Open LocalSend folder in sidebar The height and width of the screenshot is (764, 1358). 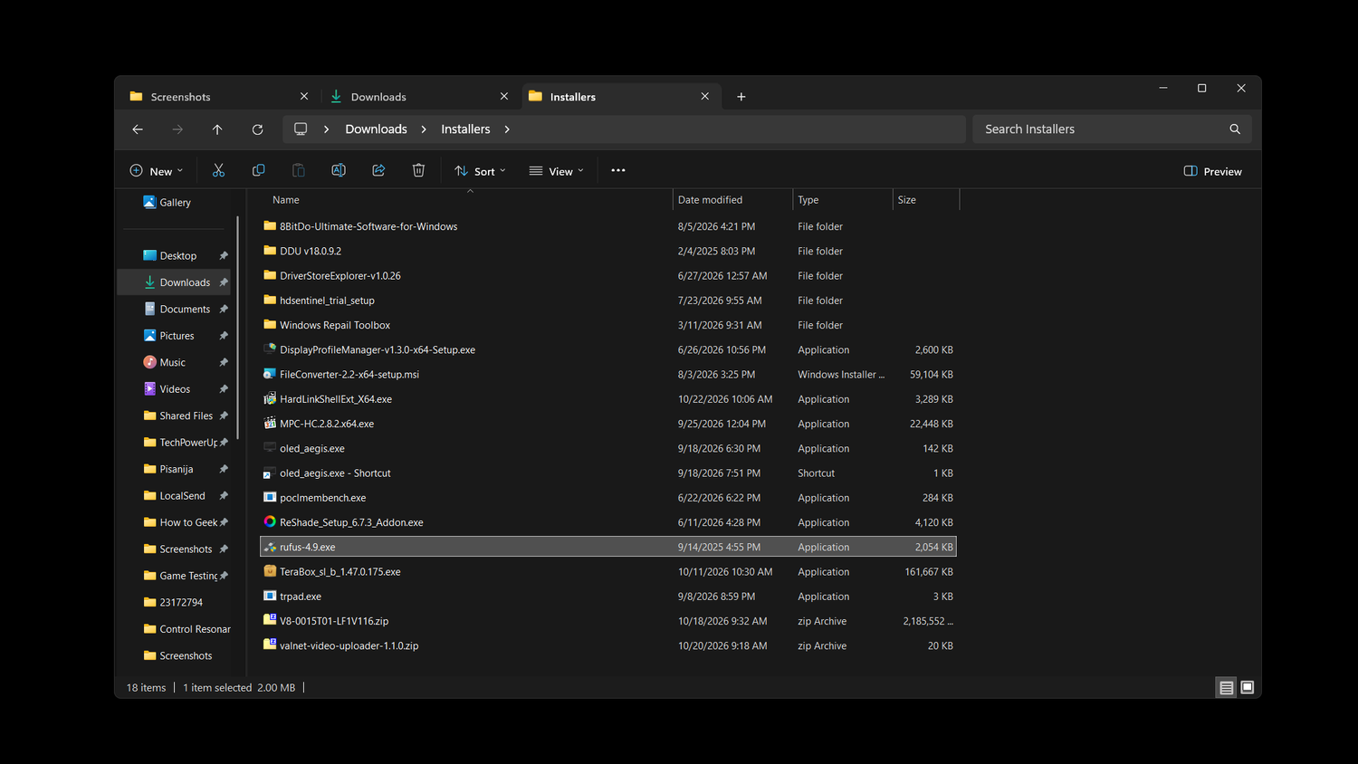point(174,496)
